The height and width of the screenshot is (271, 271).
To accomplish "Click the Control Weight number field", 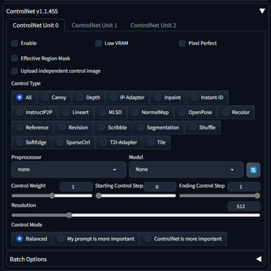I will point(76,187).
